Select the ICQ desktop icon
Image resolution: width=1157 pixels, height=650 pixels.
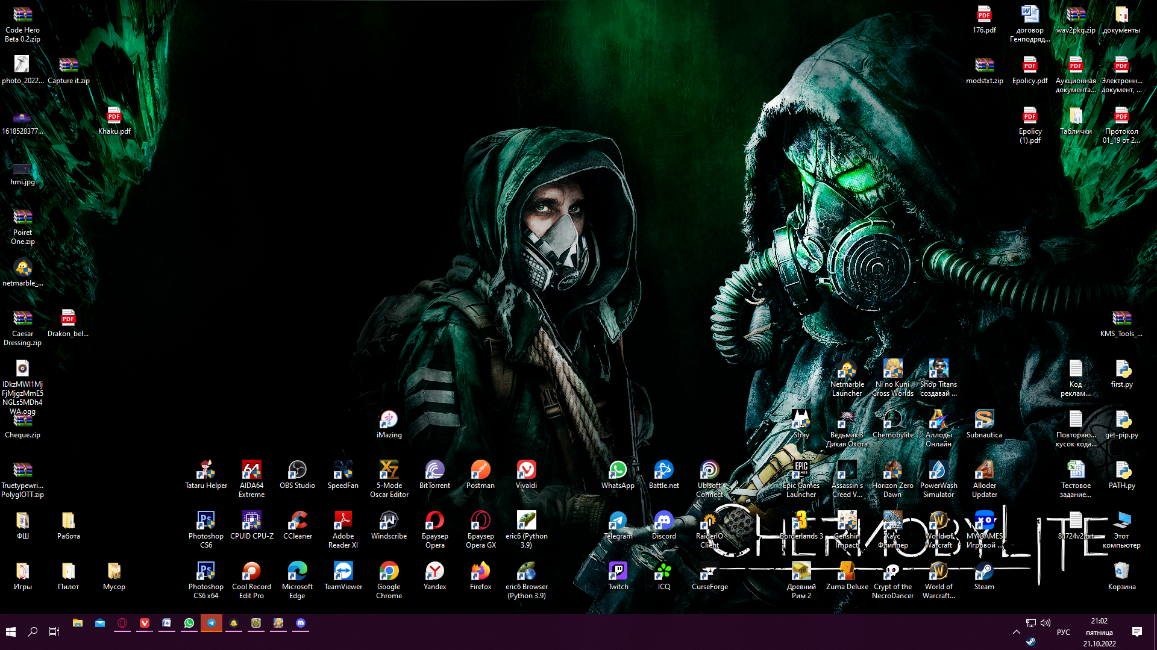663,575
